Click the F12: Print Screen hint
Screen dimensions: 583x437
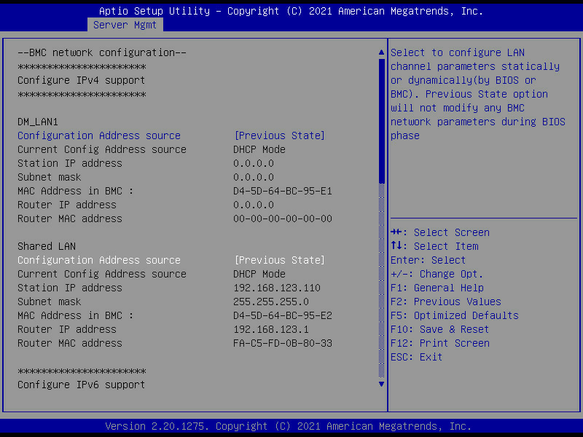click(439, 343)
